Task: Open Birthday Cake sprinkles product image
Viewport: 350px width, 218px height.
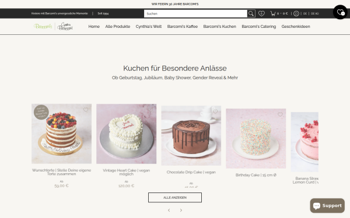Action: 256,138
